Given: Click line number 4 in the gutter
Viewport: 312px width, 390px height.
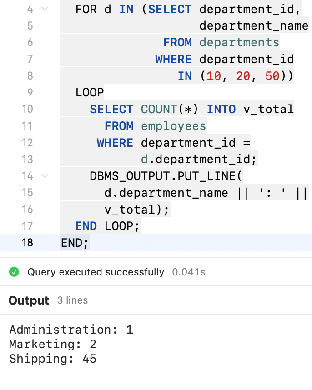Looking at the screenshot, I should (30, 9).
